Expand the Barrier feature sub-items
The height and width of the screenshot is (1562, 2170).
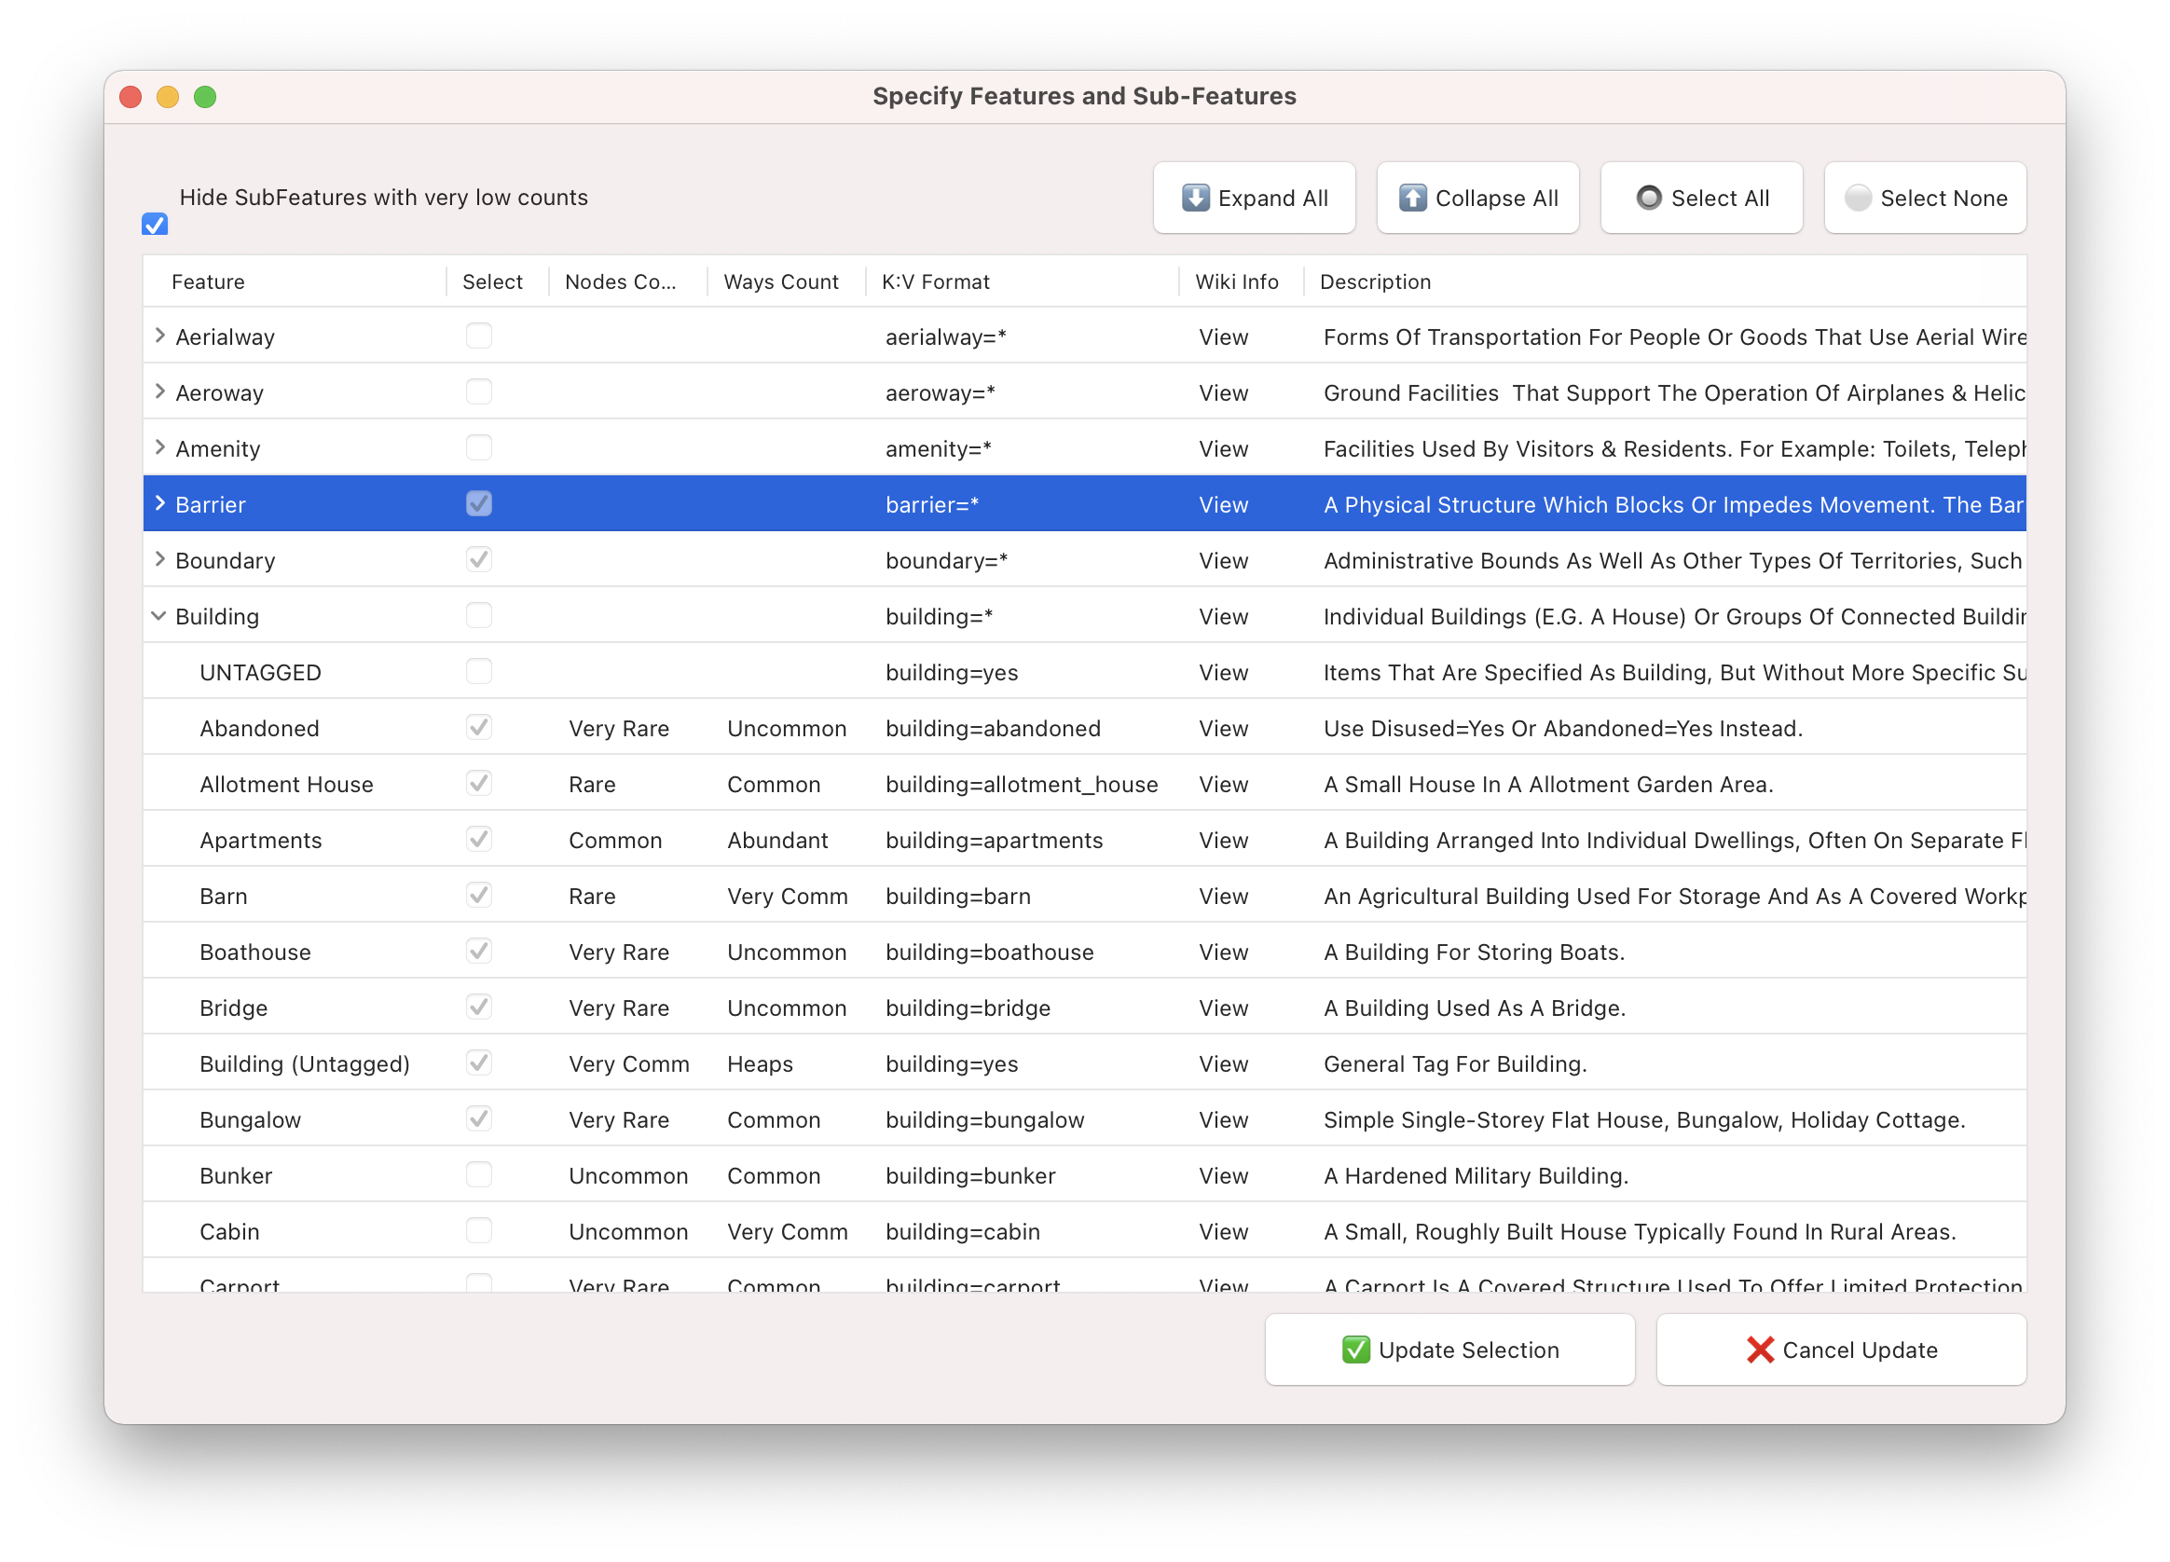coord(158,502)
